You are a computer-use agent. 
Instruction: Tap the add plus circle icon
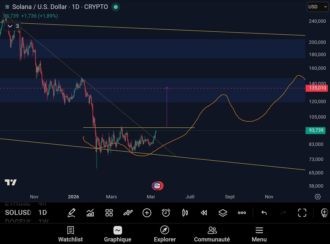point(147,213)
